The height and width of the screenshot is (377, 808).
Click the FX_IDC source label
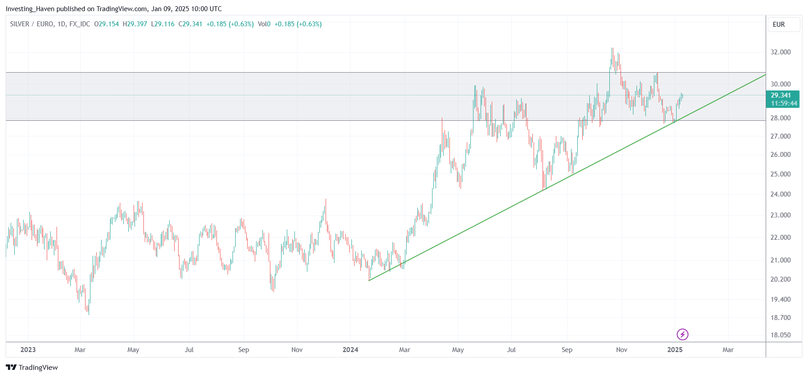pos(80,24)
